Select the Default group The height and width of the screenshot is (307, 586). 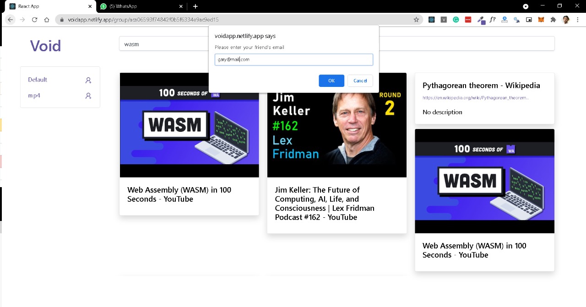(x=38, y=80)
